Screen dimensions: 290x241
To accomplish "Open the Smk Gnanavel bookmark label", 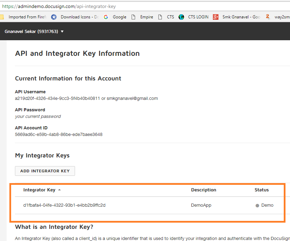I will click(x=241, y=17).
